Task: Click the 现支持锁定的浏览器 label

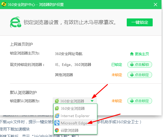Action: click(27, 65)
